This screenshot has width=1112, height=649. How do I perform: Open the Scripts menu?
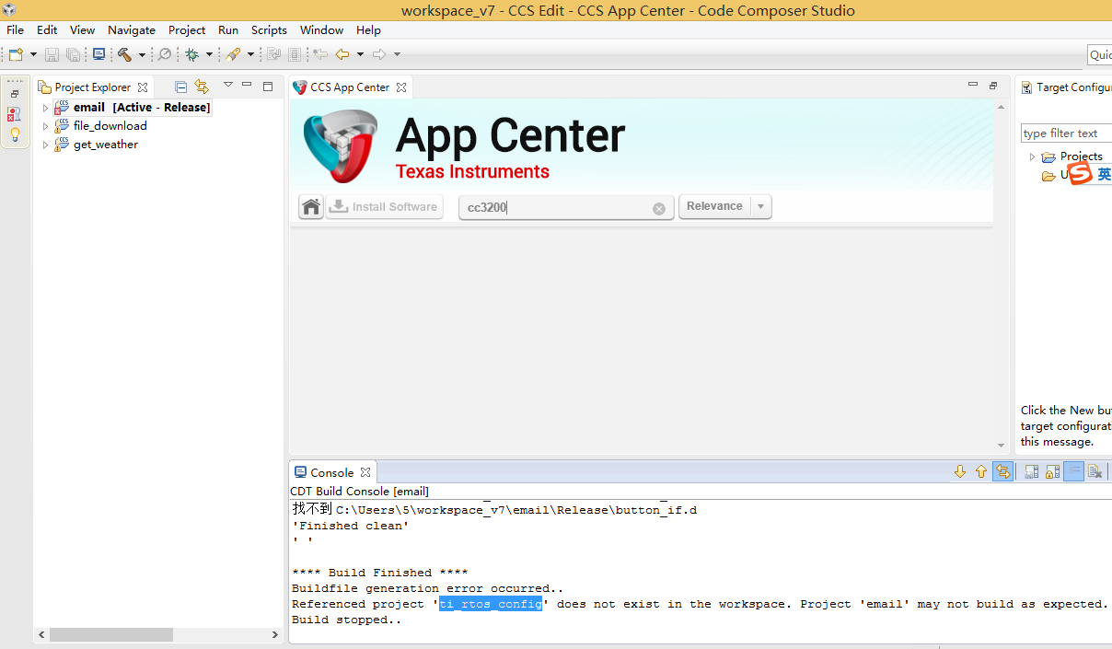tap(269, 29)
